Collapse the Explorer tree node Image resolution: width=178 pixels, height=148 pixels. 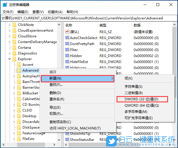tap(10, 59)
